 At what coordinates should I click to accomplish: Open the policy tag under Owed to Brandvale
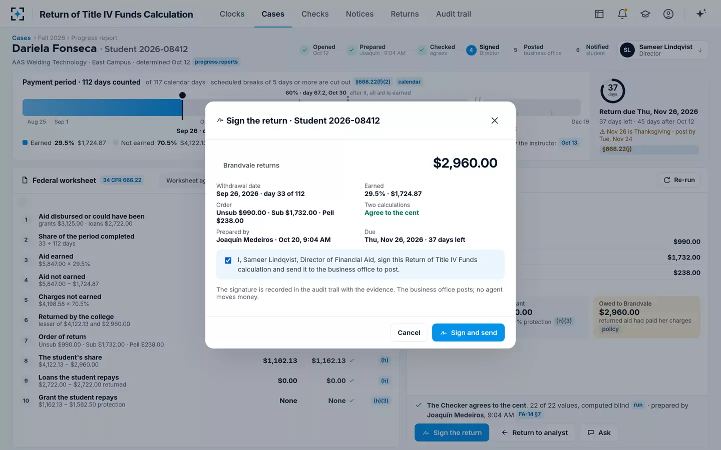[610, 329]
